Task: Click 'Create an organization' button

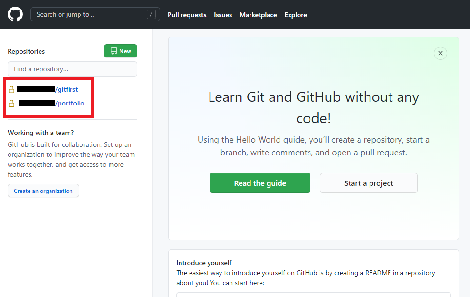Action: tap(43, 191)
